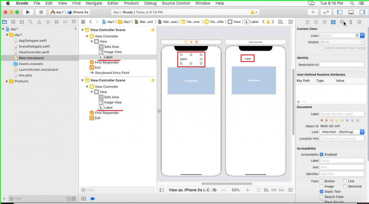The image size is (369, 204).
Task: Open editor options lines menu
Action: (280, 22)
